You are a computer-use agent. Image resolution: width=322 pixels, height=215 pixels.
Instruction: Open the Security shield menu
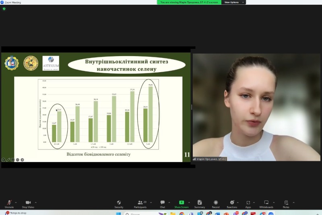(119, 203)
